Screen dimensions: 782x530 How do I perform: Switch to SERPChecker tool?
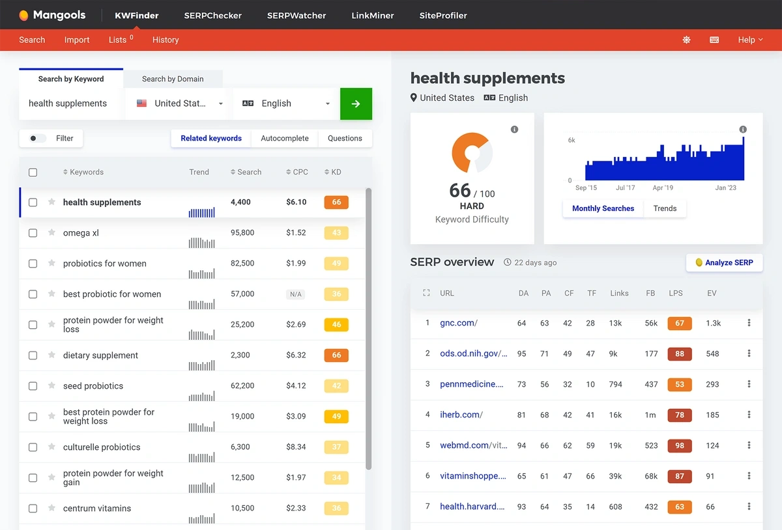212,15
